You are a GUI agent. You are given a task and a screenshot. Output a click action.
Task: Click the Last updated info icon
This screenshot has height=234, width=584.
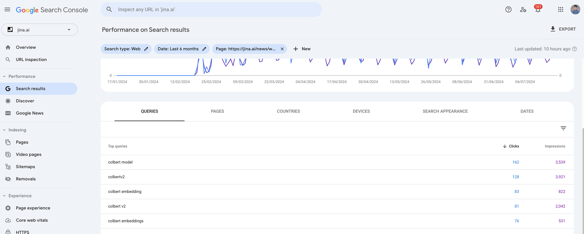pos(574,49)
